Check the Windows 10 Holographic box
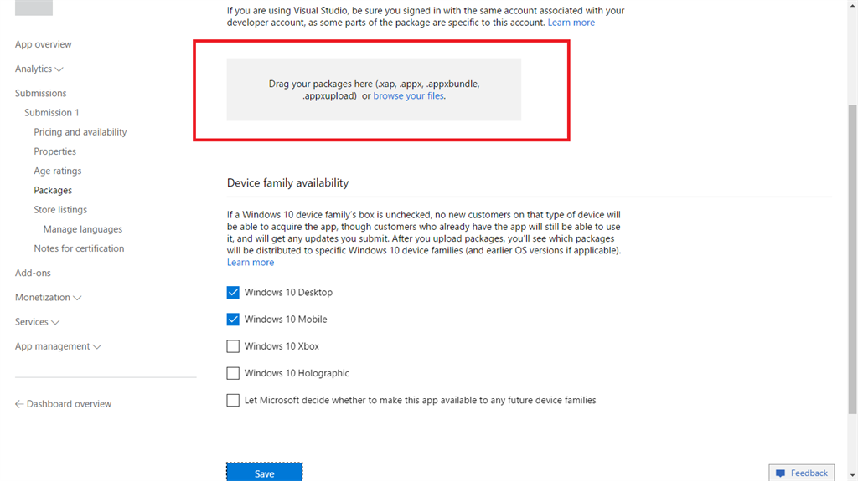Image resolution: width=858 pixels, height=481 pixels. (233, 373)
